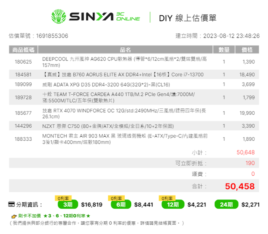Image resolution: width=268 pixels, height=234 pixels.
Task: Select the green 3期 installment badge
Action: click(68, 204)
